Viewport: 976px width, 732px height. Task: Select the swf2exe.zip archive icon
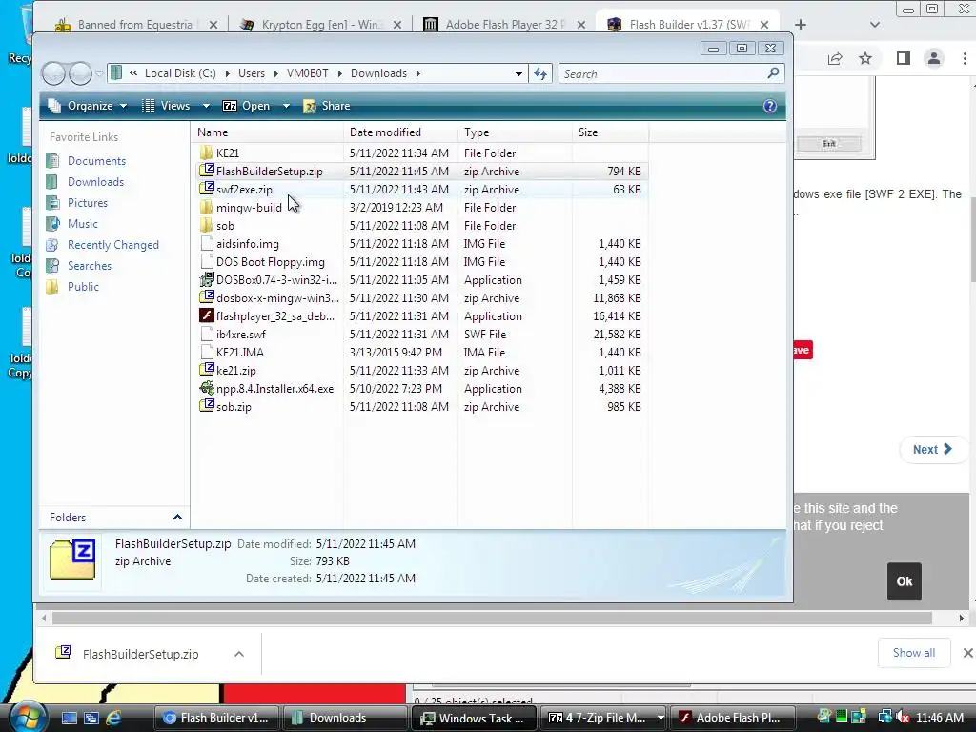(207, 189)
